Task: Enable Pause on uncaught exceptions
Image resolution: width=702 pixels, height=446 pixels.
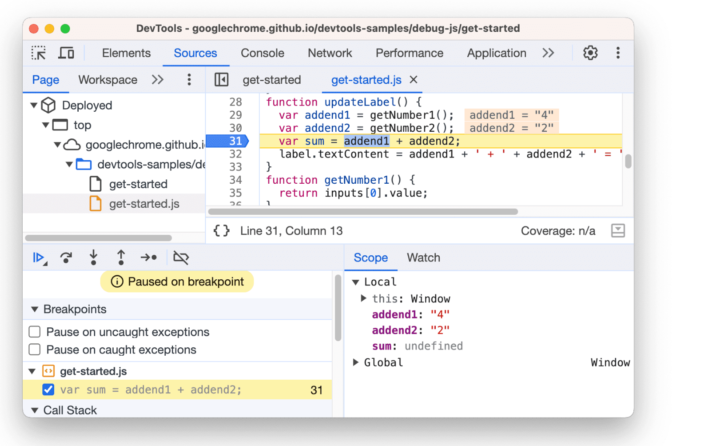Action: click(35, 332)
